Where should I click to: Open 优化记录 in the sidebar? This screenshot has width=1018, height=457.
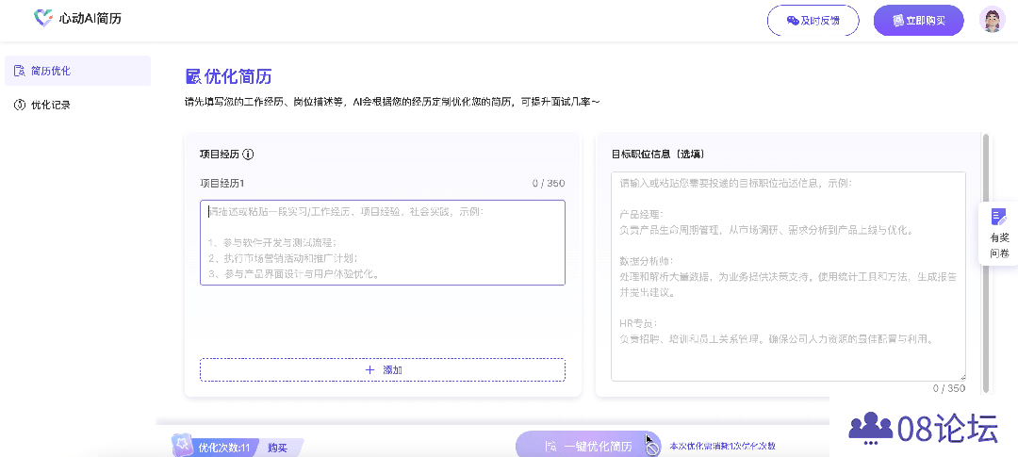(x=77, y=105)
